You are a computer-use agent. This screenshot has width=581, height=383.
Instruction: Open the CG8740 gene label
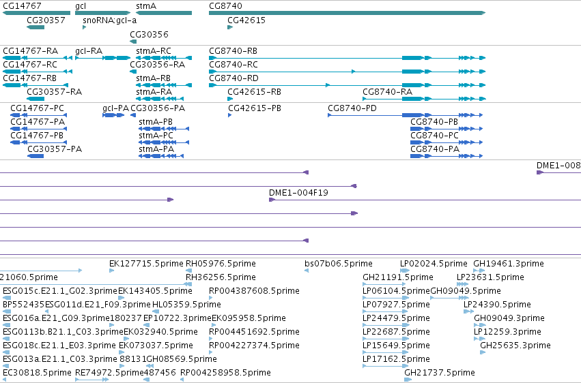225,6
